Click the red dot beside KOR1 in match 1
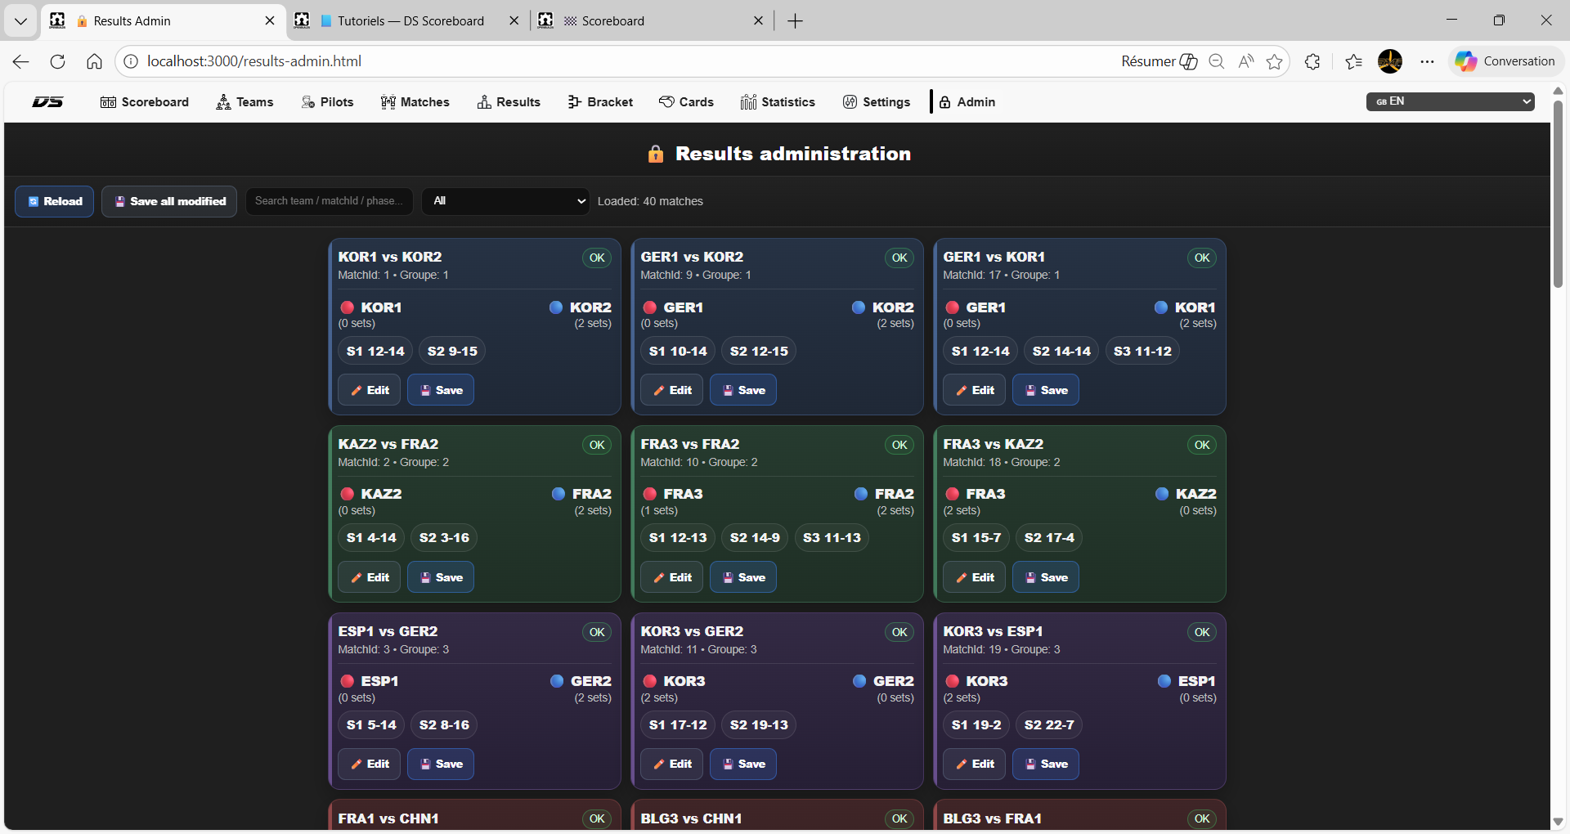1570x834 pixels. (348, 307)
